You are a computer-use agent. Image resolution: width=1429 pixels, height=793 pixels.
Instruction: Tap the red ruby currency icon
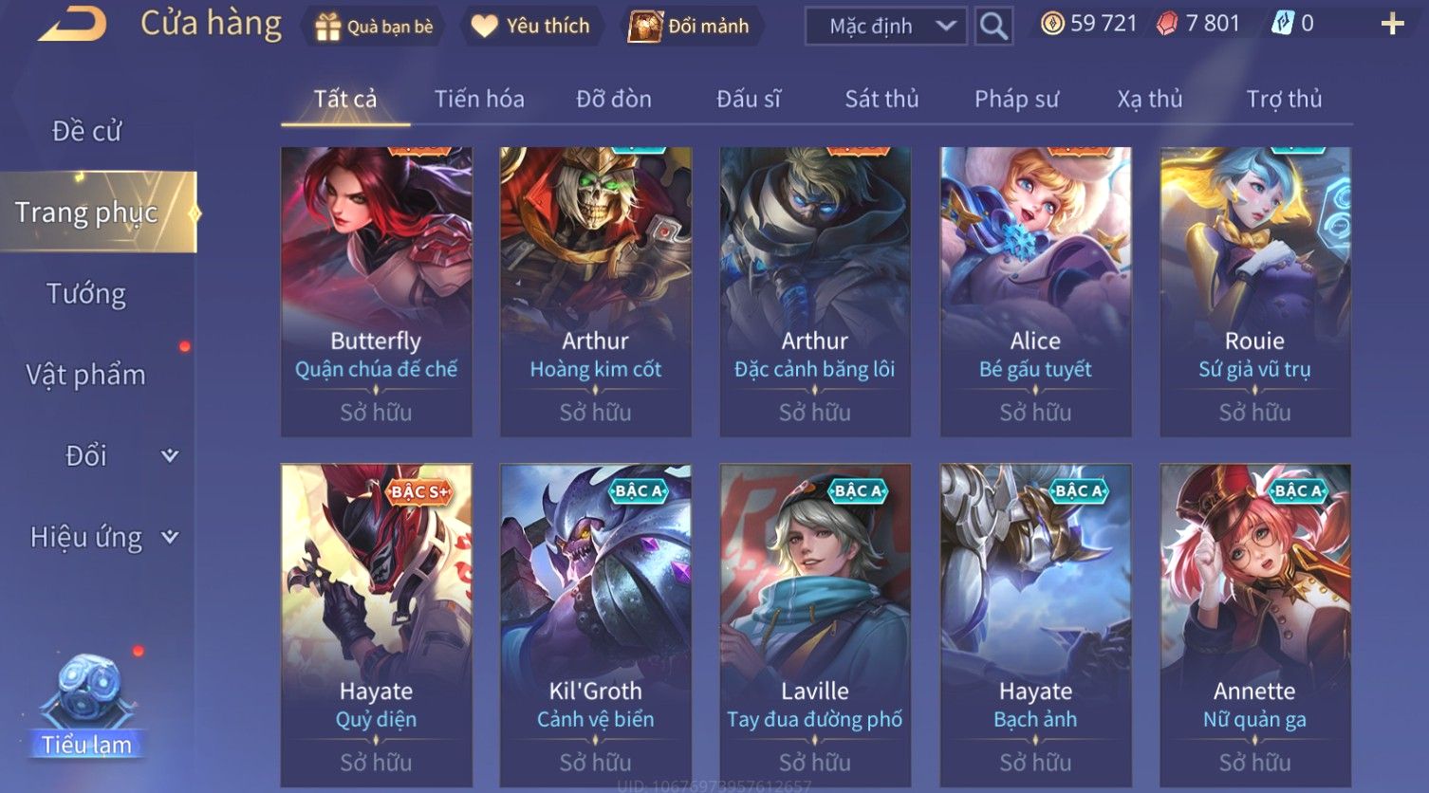[x=1167, y=24]
